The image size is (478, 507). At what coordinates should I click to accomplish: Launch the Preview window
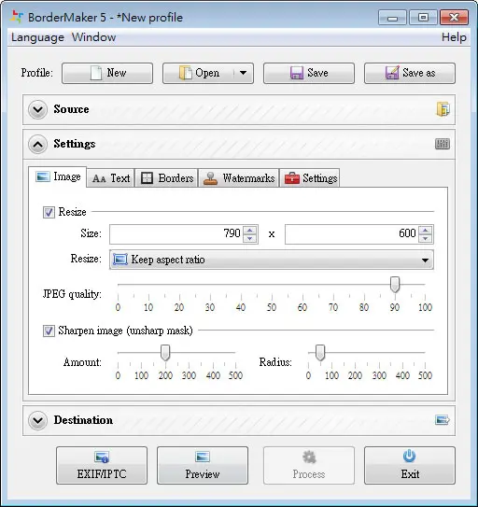pos(203,466)
